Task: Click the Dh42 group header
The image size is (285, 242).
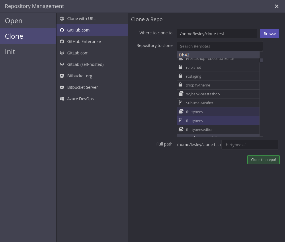Action: click(x=218, y=55)
